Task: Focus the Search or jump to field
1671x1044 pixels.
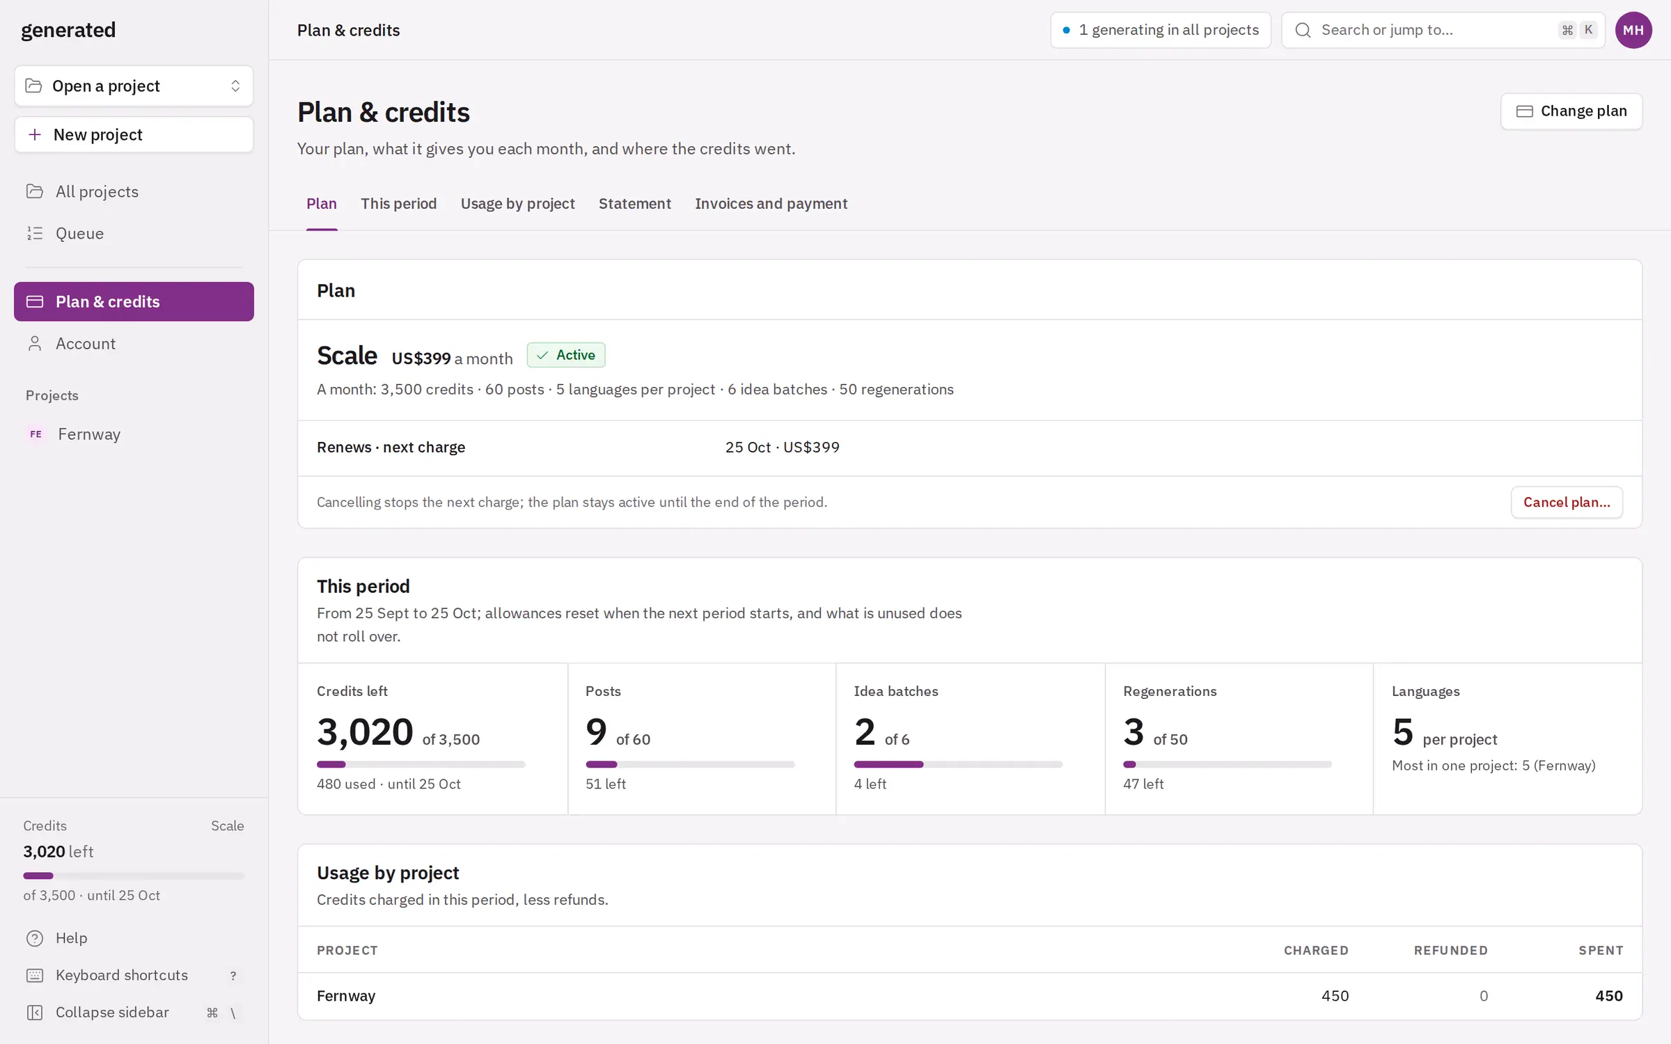Action: click(1443, 30)
